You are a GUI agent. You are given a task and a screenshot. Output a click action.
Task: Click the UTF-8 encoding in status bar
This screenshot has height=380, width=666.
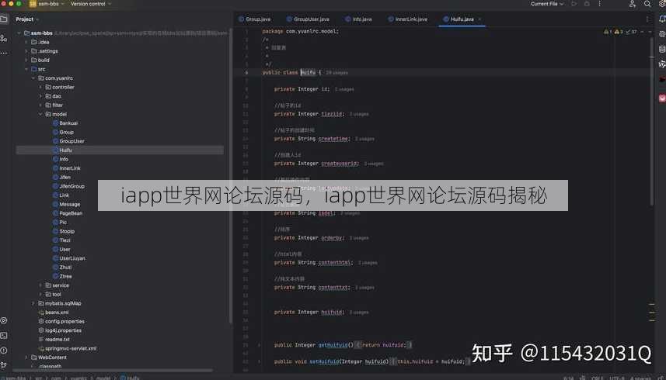point(617,378)
